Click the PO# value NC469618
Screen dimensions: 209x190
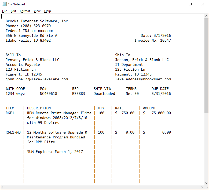[49, 94]
